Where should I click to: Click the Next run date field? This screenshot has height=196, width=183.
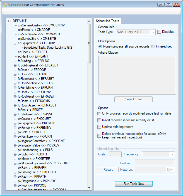point(151,170)
